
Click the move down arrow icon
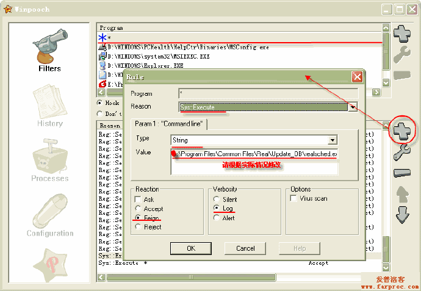[401, 215]
